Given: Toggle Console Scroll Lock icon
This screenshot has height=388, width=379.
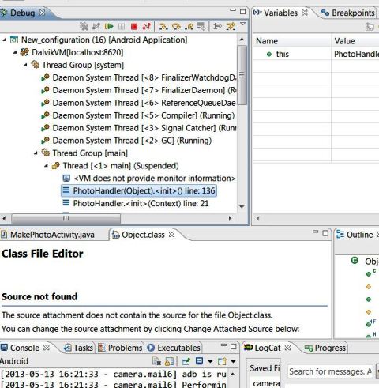Looking at the screenshot, I should click(169, 361).
